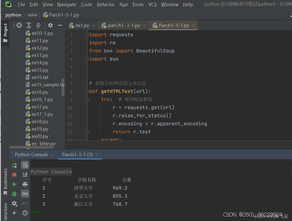Open the Navigate menu
292x221 pixels.
66,4
